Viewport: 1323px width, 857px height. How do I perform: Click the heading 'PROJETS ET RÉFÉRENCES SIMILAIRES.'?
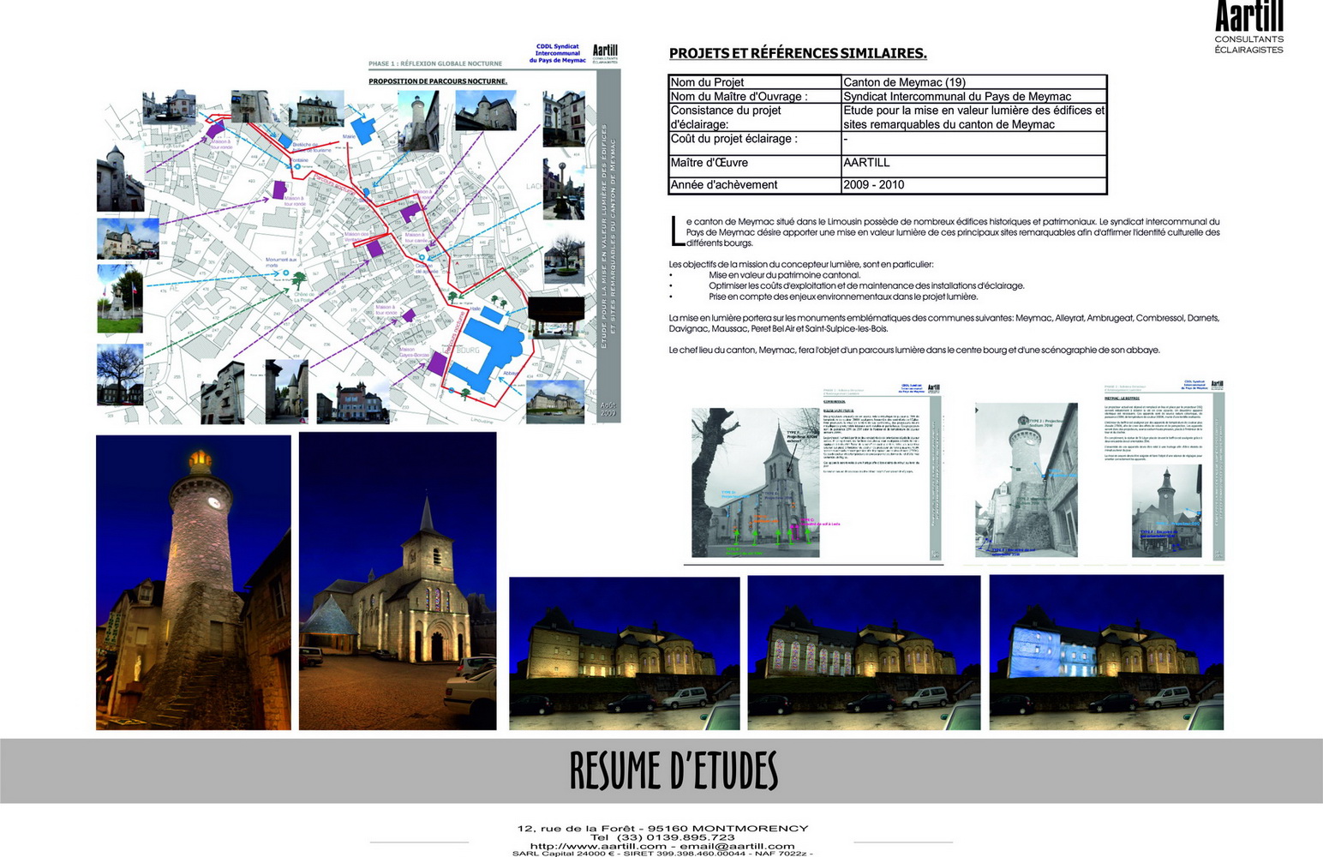pos(798,53)
